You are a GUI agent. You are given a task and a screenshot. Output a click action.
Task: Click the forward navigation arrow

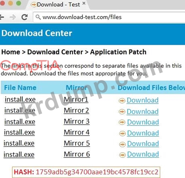coord(13,17)
